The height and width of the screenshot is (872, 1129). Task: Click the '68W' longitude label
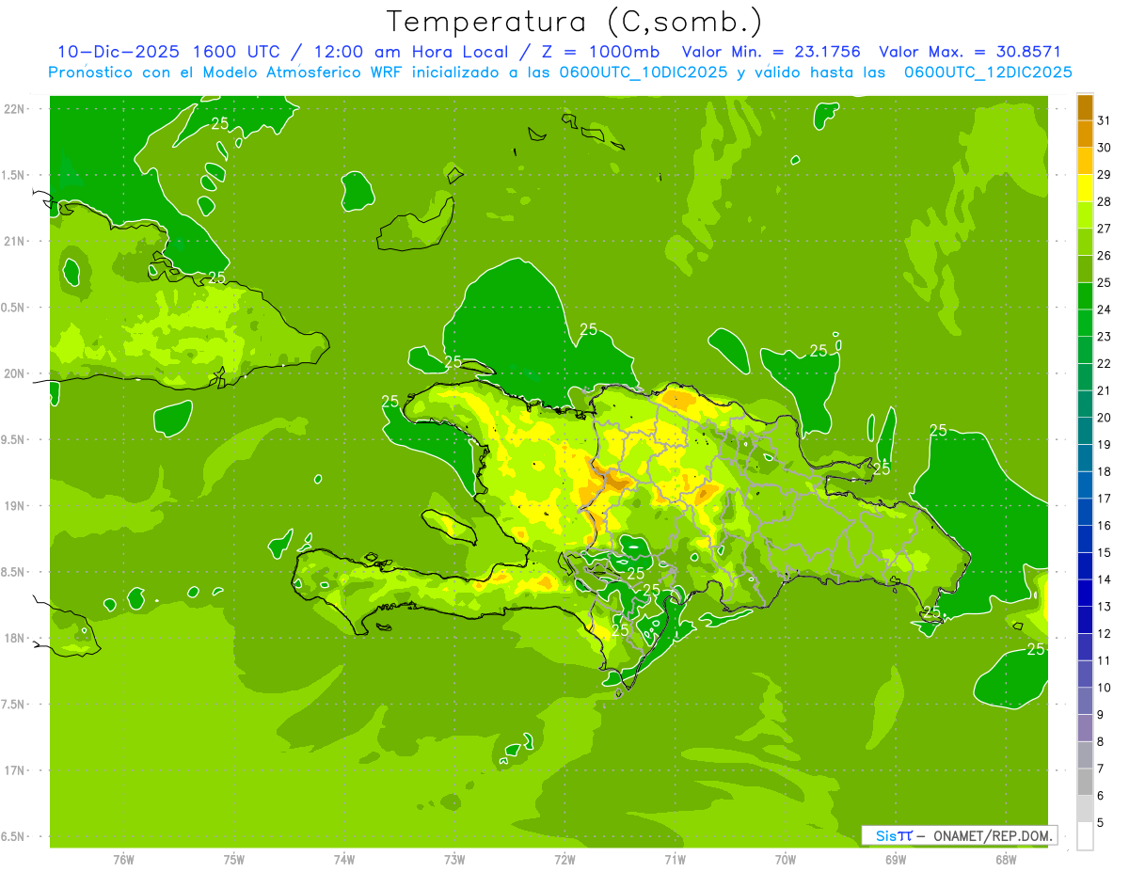coord(1006,859)
